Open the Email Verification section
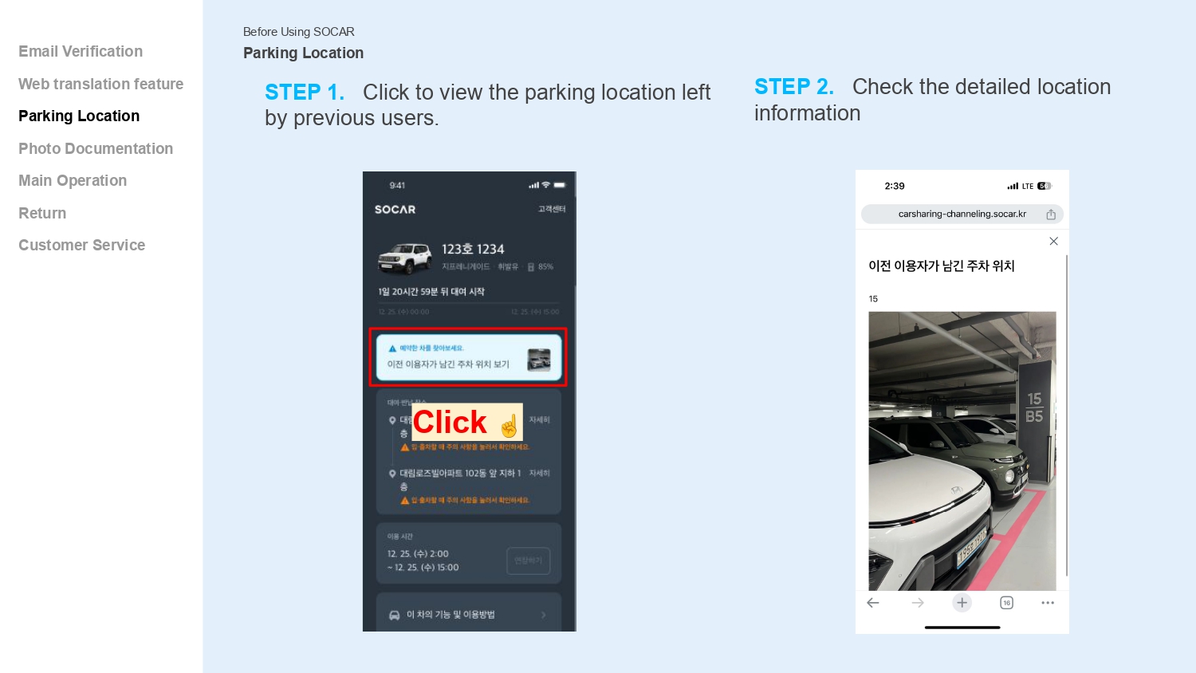 81,51
